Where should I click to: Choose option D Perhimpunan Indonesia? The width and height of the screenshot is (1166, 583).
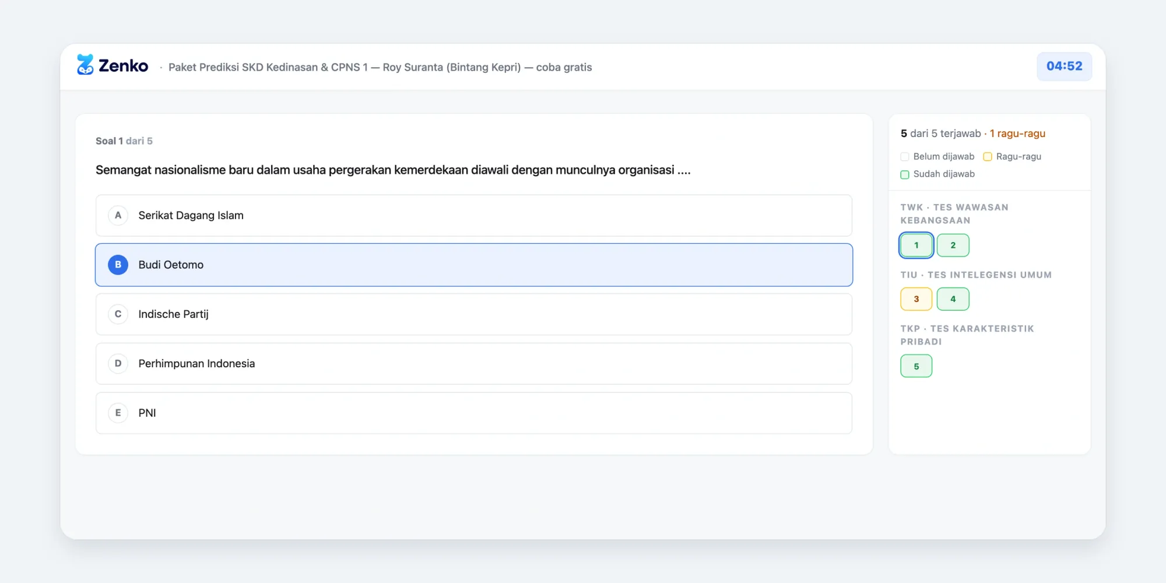click(x=474, y=364)
